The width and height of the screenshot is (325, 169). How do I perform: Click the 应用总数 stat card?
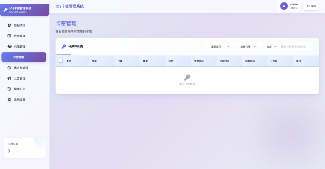(24, 148)
